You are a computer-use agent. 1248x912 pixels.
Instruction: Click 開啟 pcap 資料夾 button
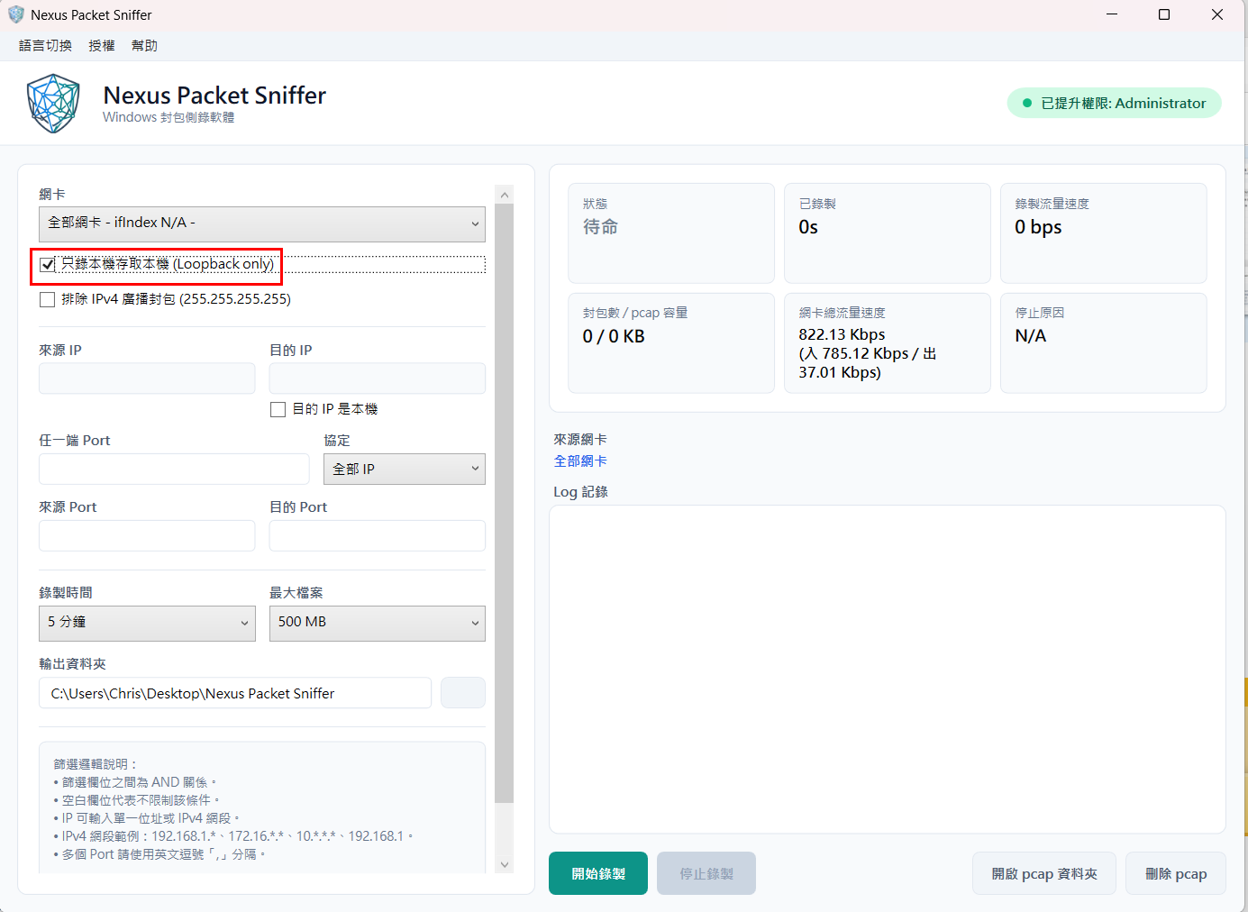coord(1044,873)
